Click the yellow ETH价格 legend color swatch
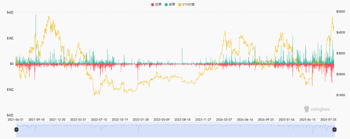The height and width of the screenshot is (139, 350). tap(180, 5)
